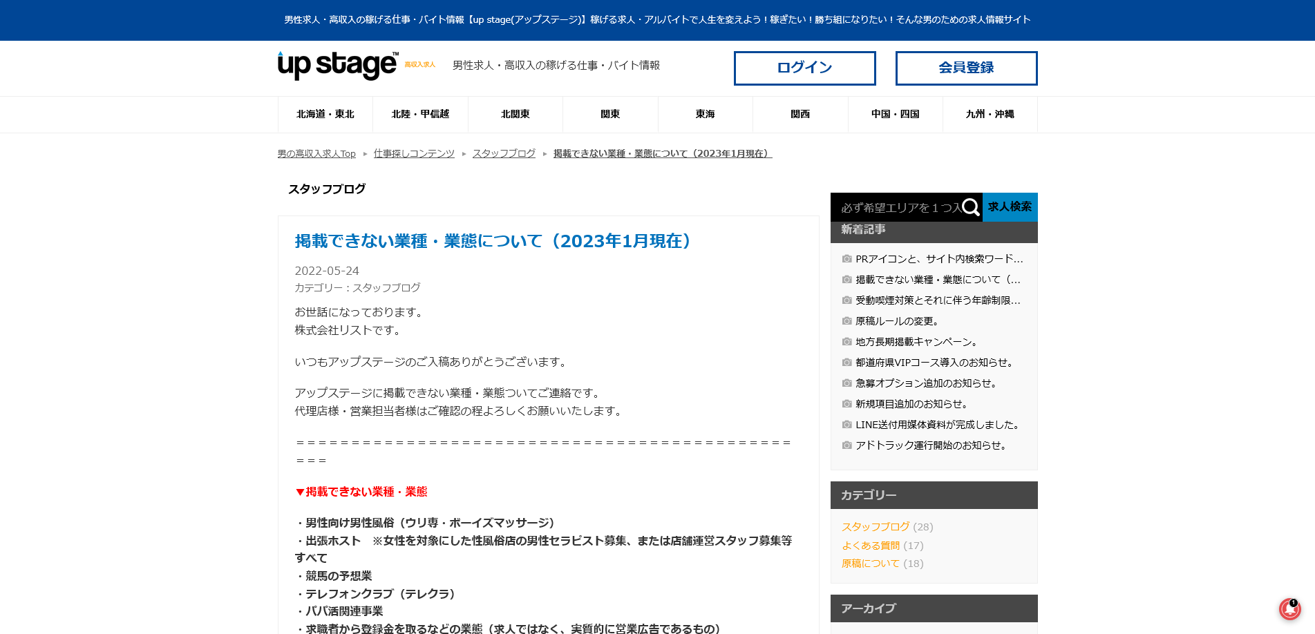The image size is (1315, 634).
Task: Open PRアイコンと、サイト内検索ワード article link
Action: tap(939, 259)
